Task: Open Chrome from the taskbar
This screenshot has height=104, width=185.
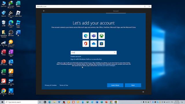Action: click(x=111, y=102)
